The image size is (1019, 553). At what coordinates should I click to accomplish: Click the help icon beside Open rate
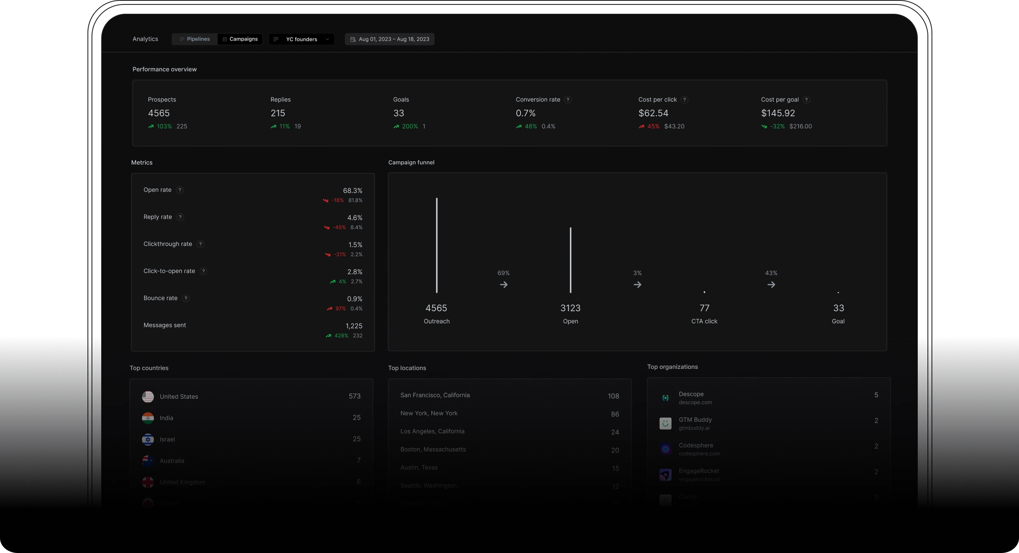tap(180, 190)
